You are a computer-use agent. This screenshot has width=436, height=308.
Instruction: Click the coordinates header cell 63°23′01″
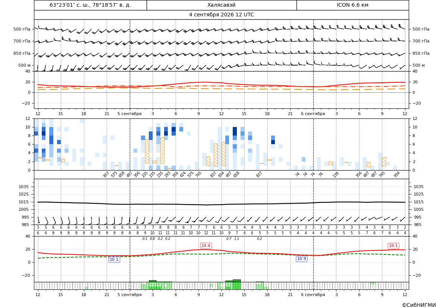pos(90,5)
